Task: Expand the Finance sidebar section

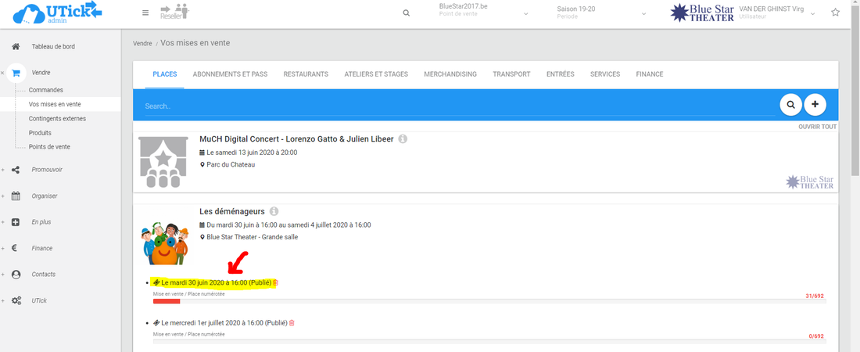Action: point(42,249)
